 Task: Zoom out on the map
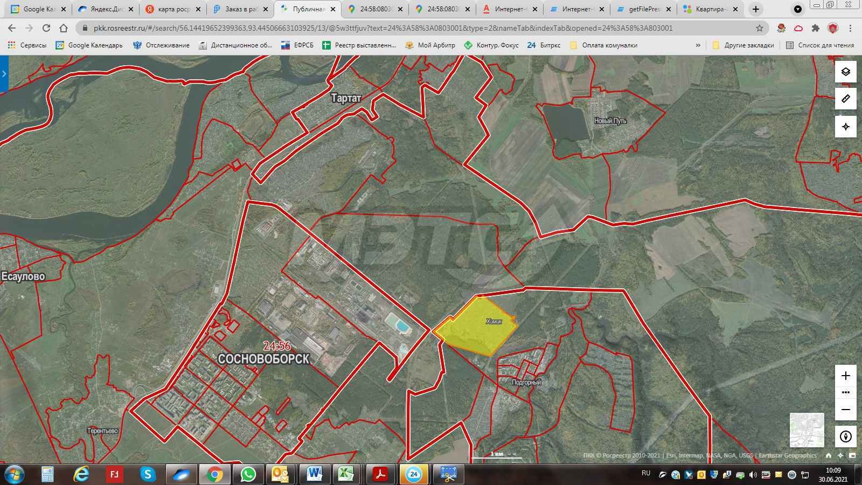(845, 410)
